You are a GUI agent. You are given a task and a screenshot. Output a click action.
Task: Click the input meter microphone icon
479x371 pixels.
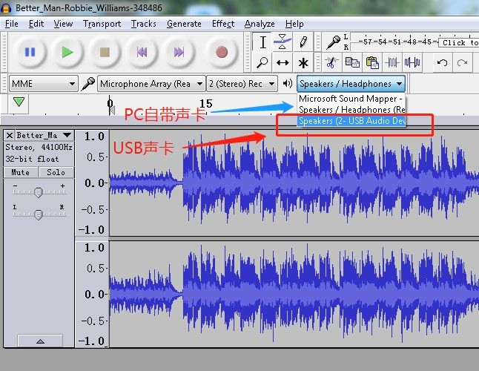(333, 42)
